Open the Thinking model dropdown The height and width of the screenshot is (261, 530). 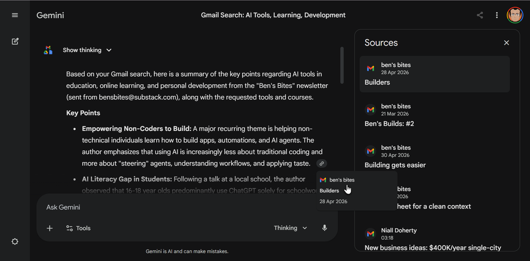pyautogui.click(x=290, y=228)
